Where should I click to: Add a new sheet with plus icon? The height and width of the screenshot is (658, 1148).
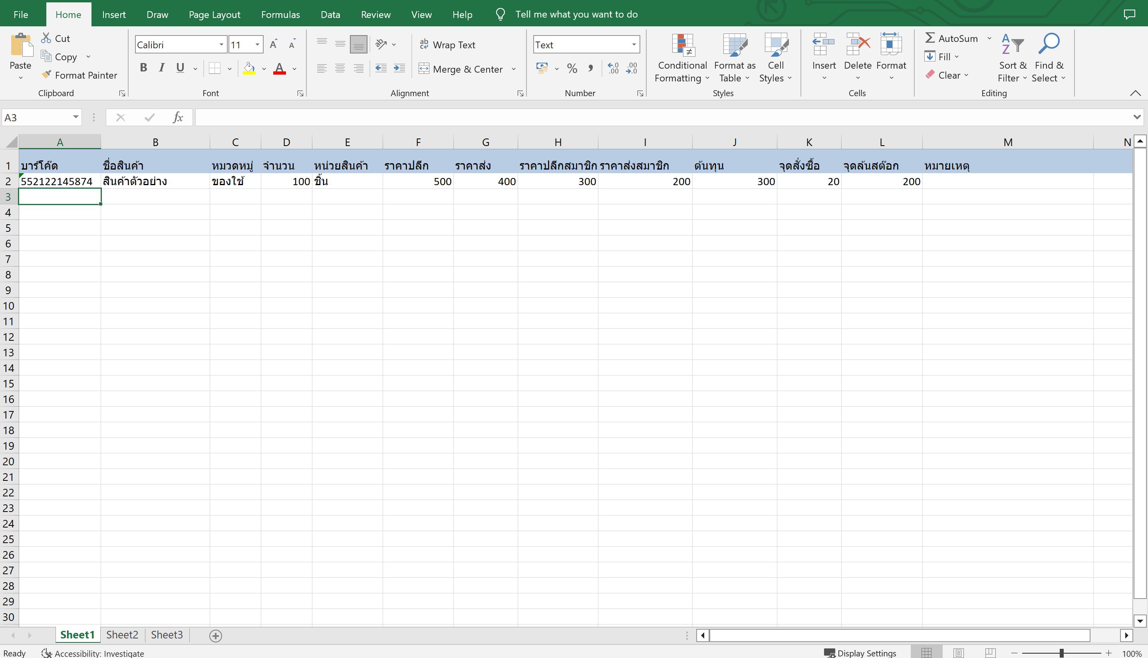click(x=216, y=636)
